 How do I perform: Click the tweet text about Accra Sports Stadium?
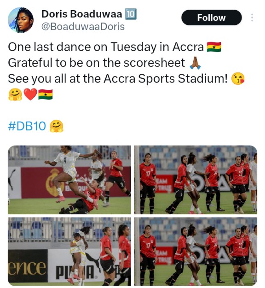(x=118, y=79)
